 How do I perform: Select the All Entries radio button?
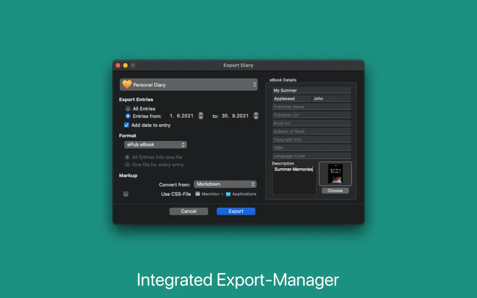[128, 109]
